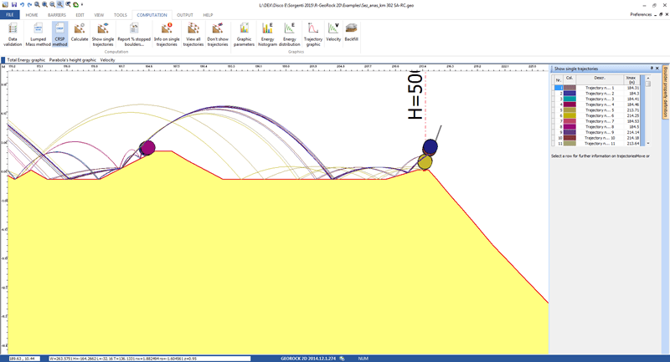The image size is (670, 362).
Task: Click Parabola's height graphic link
Action: pos(72,60)
